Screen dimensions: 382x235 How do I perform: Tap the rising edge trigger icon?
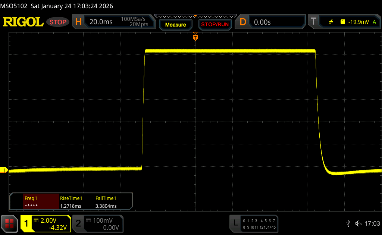331,22
